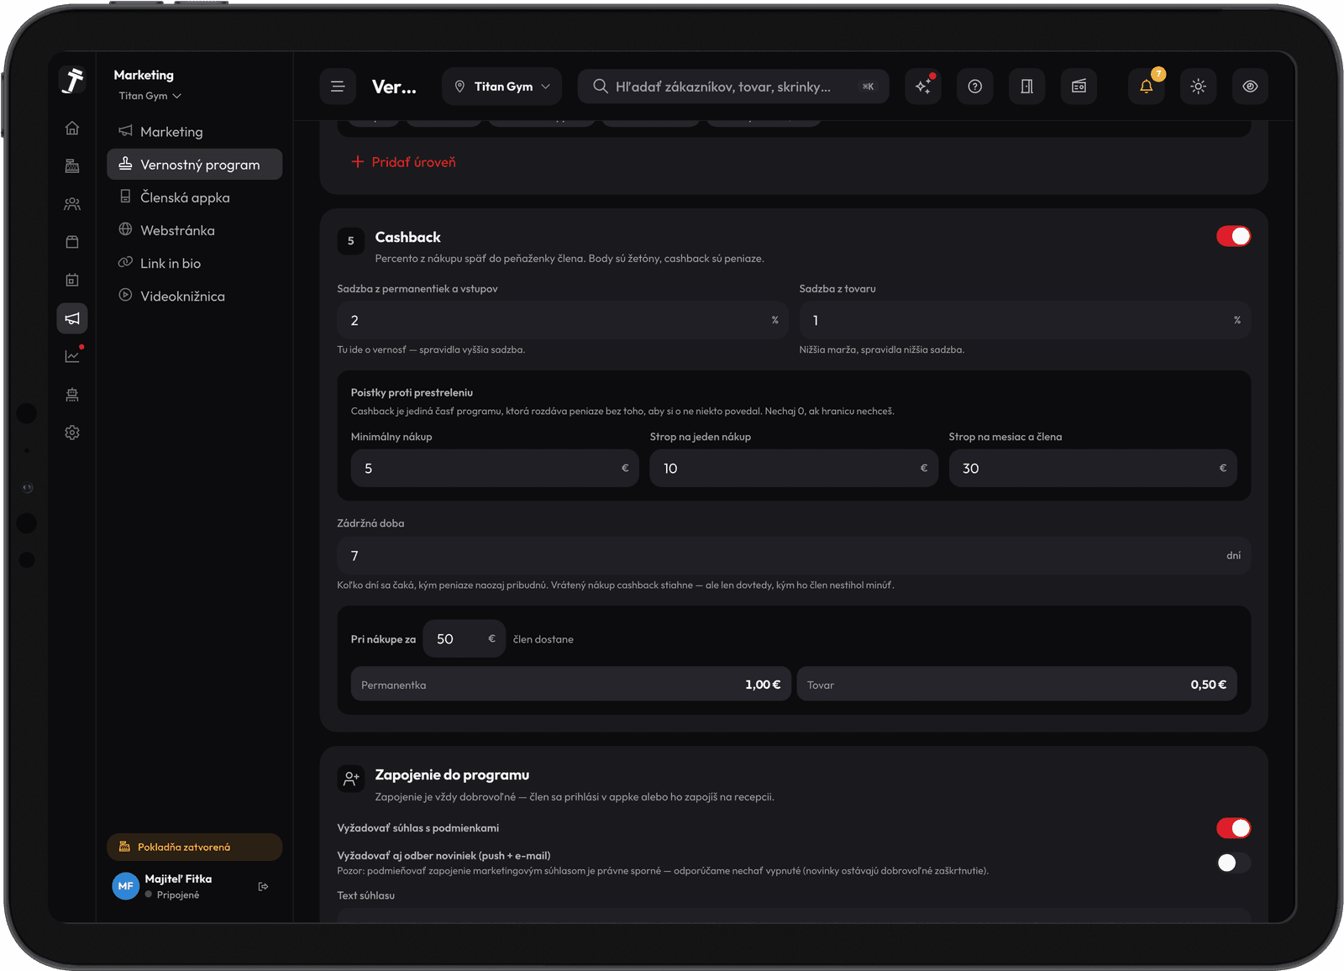
Task: Click Pridať úroveň link
Action: tap(403, 162)
